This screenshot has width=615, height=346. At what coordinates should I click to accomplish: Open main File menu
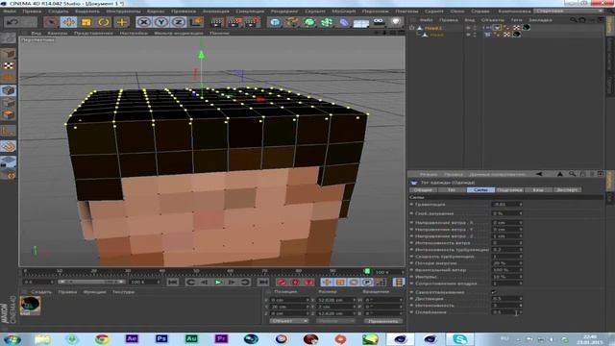coord(10,12)
